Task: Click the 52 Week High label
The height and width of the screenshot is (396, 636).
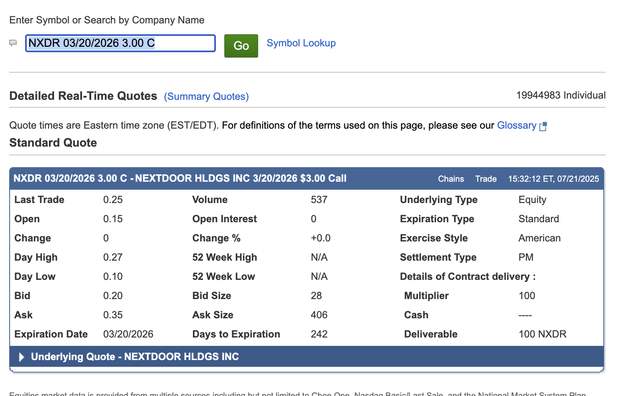Action: pos(225,257)
